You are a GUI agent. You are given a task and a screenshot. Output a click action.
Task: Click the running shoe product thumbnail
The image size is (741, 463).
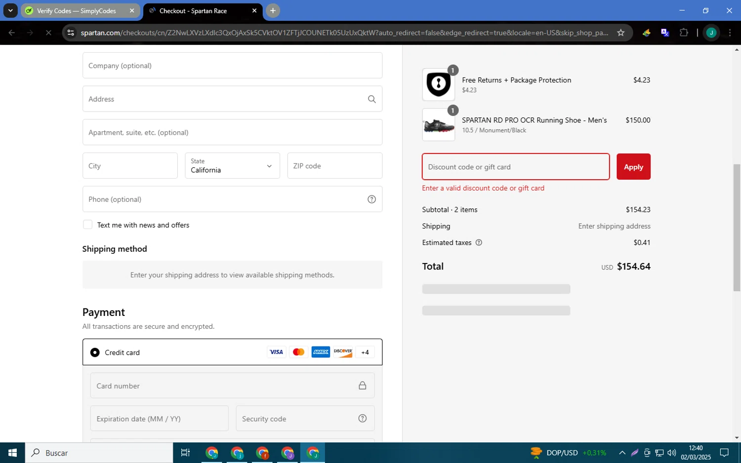click(x=438, y=125)
